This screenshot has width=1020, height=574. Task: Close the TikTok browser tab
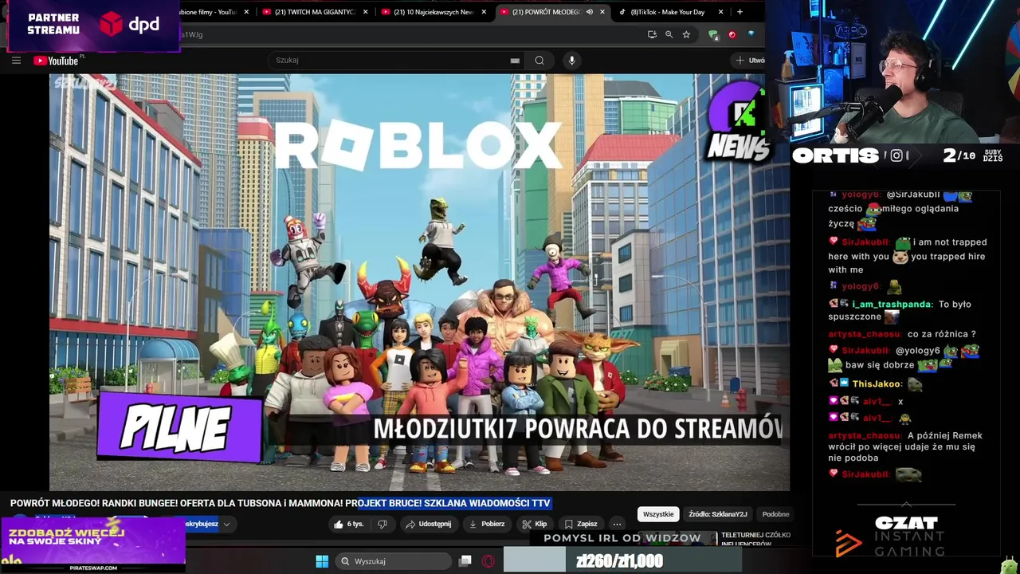(721, 12)
